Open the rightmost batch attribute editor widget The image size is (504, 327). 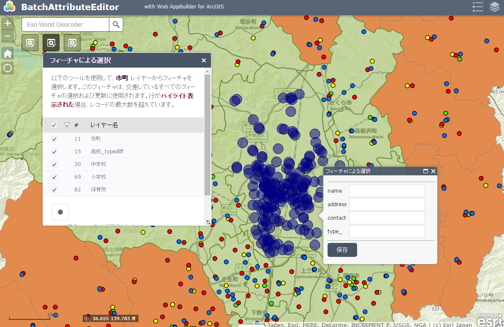72,43
